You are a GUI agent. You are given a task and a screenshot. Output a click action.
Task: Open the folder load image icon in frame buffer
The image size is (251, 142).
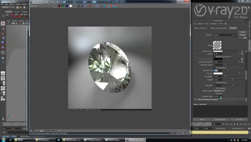point(86,6)
